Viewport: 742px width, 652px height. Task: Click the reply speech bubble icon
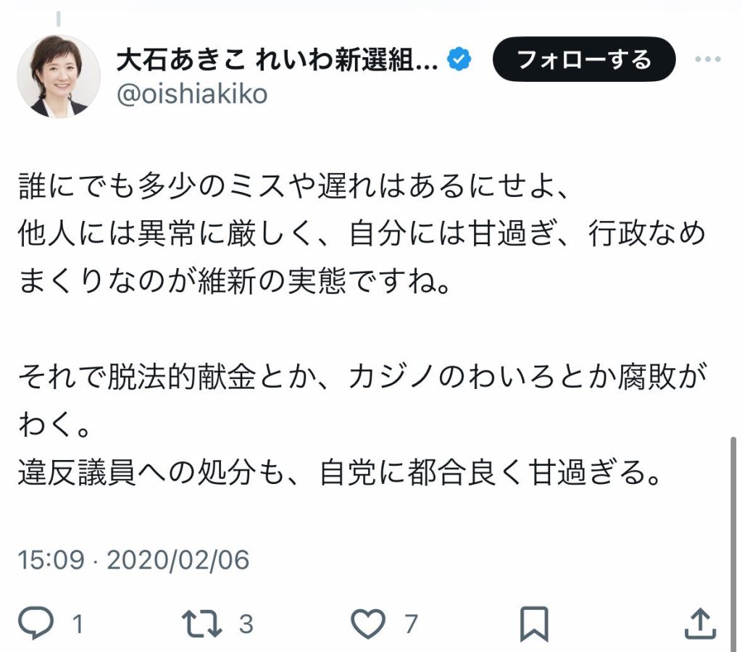coord(36,623)
